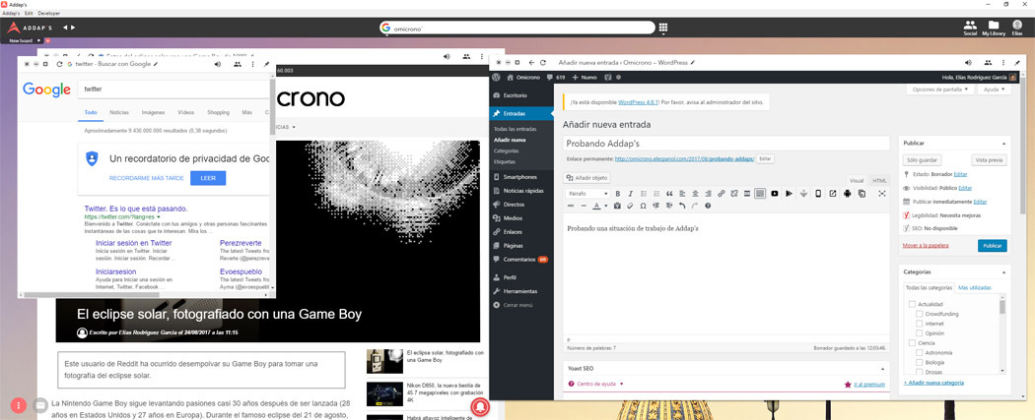Expand Centro de ayuda in Yoast
Image resolution: width=1035 pixels, height=420 pixels.
[596, 384]
